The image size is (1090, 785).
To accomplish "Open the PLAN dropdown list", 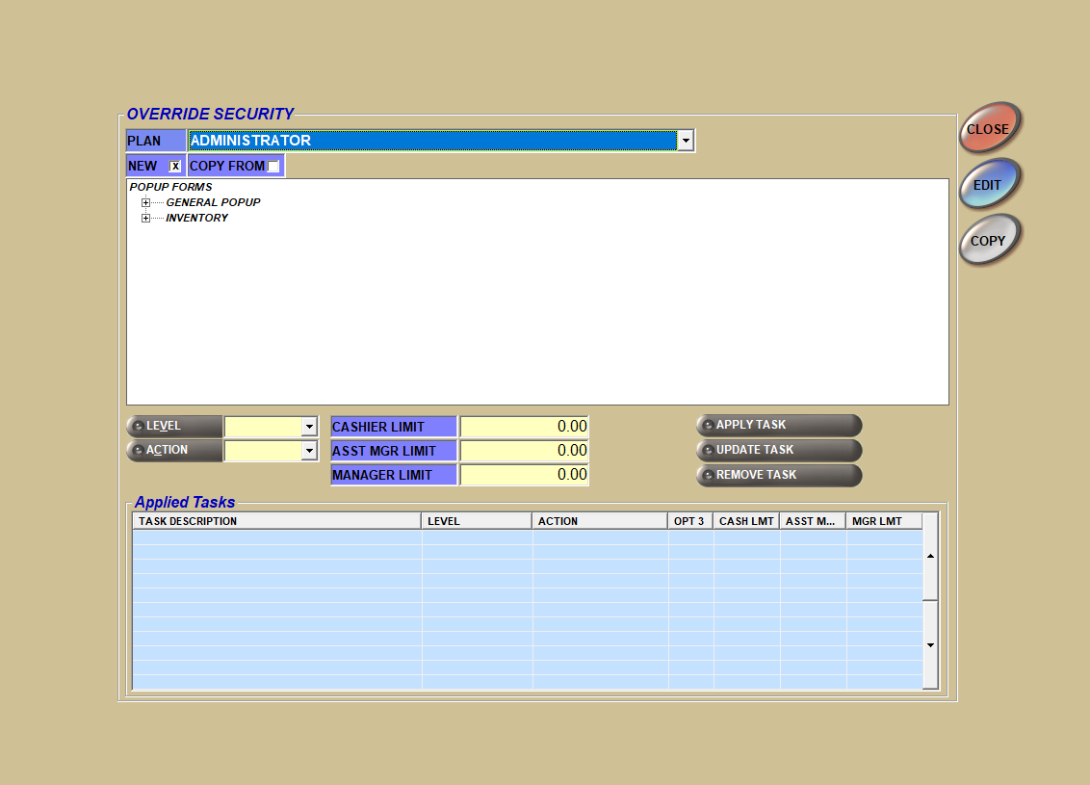I will point(685,141).
